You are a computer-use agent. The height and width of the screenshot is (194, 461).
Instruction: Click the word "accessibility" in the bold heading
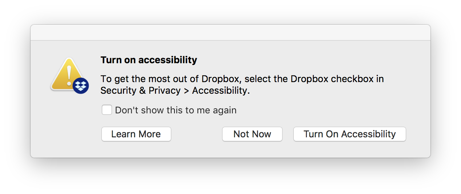tap(168, 60)
